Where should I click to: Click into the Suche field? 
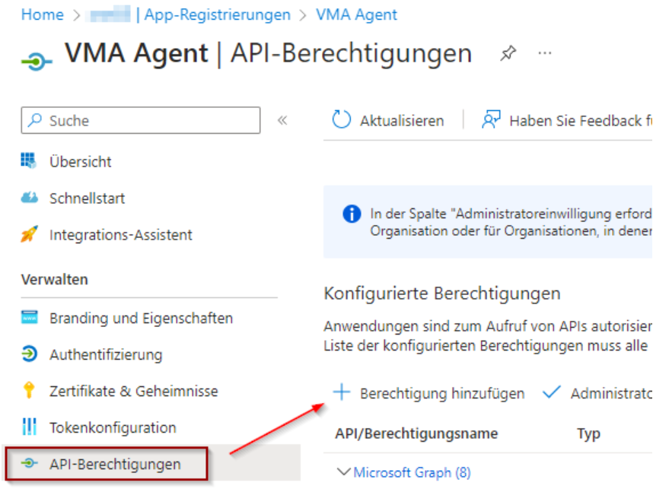[x=141, y=120]
